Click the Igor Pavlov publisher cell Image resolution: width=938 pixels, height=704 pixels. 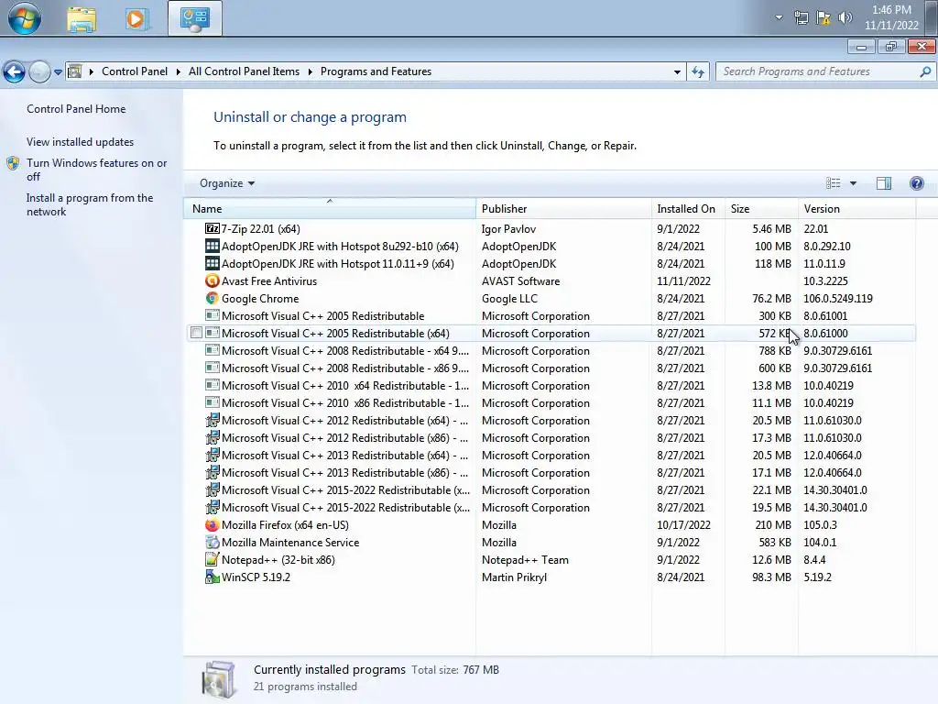[x=508, y=228]
